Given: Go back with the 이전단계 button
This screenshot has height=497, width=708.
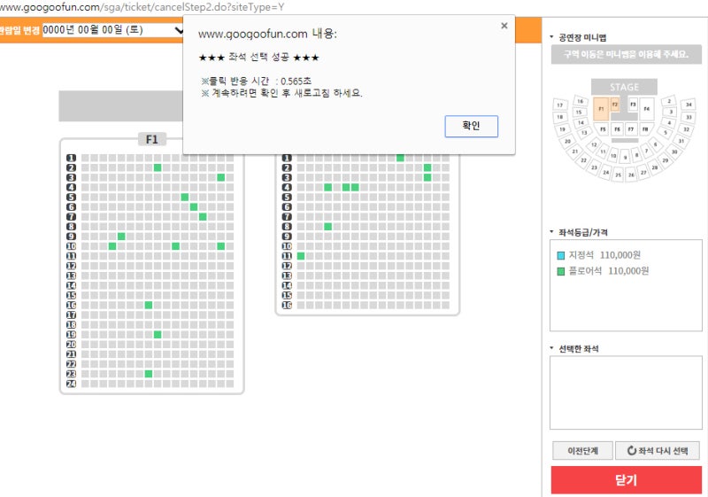Looking at the screenshot, I should 582,450.
